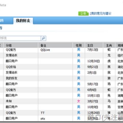123x123 pixels.
Task: Click 男 in the QQLive row
Action: [79, 50]
